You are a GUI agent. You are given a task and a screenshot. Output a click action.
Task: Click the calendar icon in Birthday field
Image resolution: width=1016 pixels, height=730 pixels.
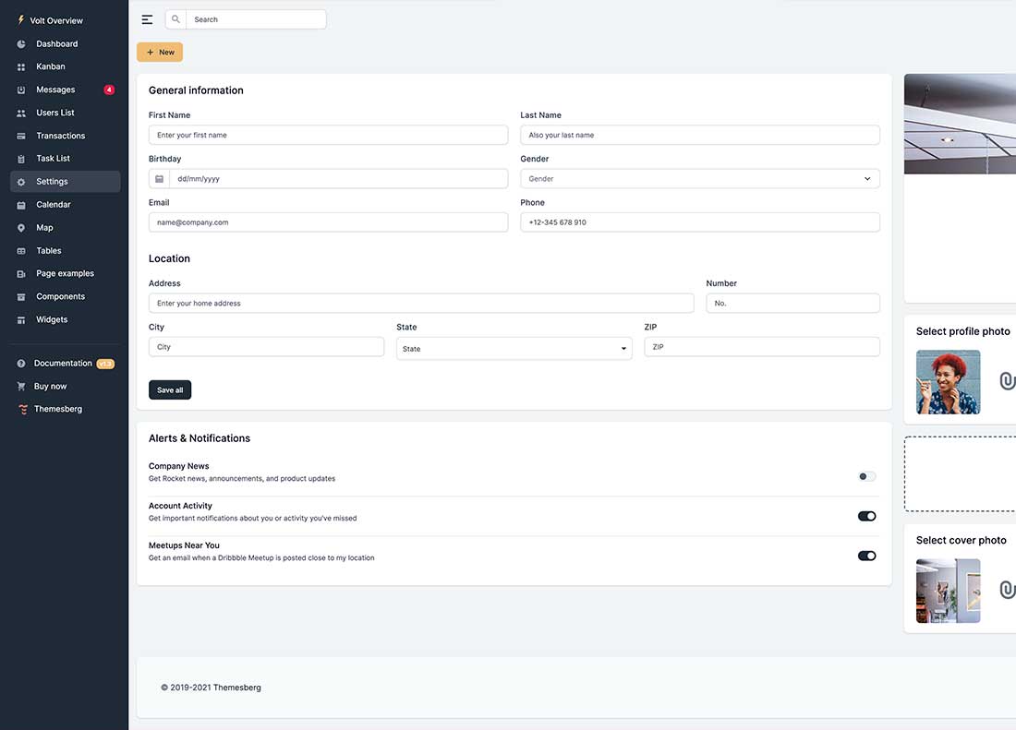157,178
